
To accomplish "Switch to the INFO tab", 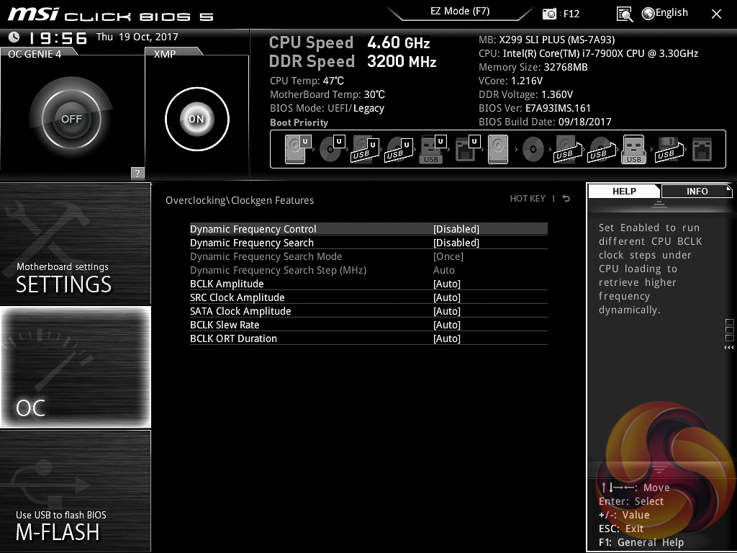I will (697, 191).
